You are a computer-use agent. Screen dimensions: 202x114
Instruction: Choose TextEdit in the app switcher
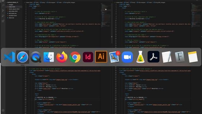point(167,57)
